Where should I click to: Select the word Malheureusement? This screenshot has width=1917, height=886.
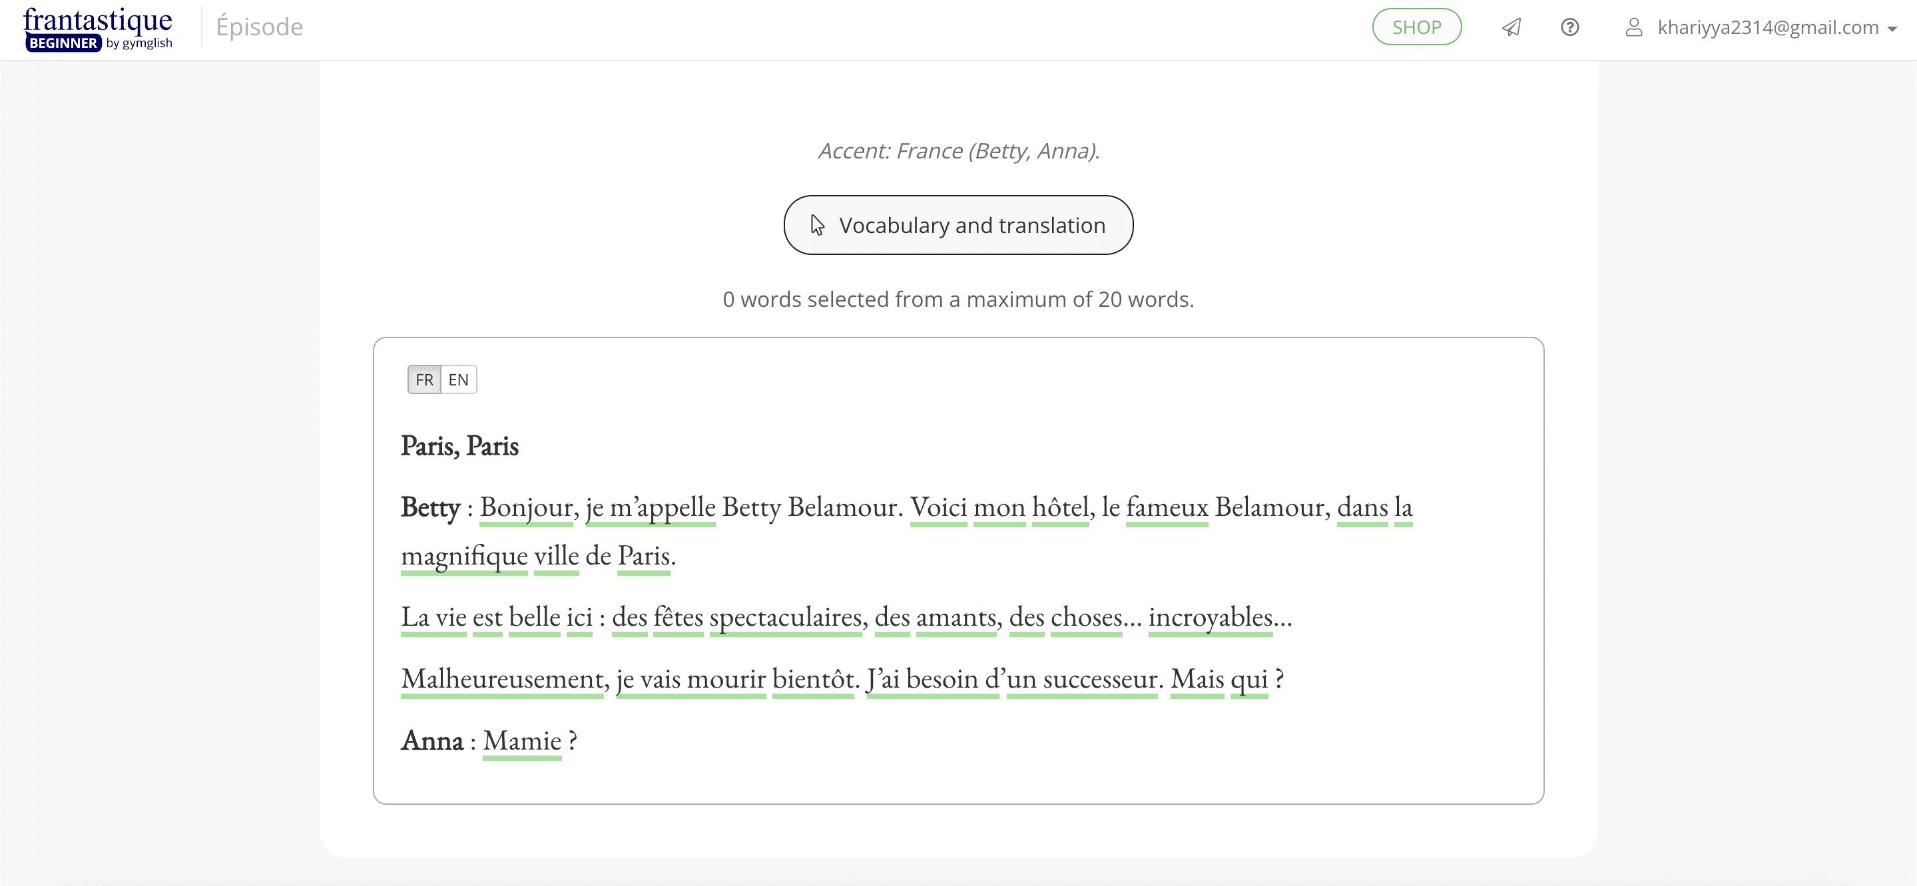click(502, 679)
